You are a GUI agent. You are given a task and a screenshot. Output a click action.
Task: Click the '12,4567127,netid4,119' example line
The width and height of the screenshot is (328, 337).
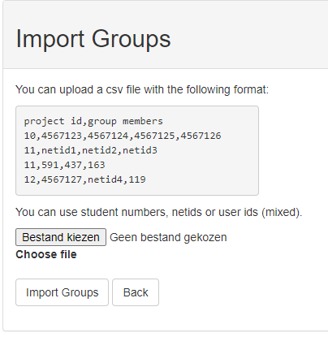click(85, 179)
